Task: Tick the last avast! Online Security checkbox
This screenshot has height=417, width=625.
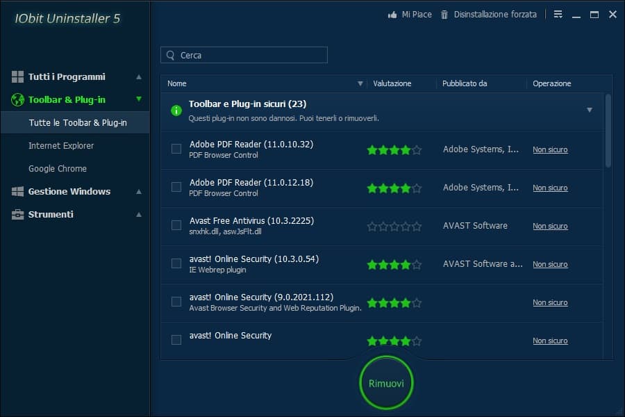Action: (x=176, y=340)
